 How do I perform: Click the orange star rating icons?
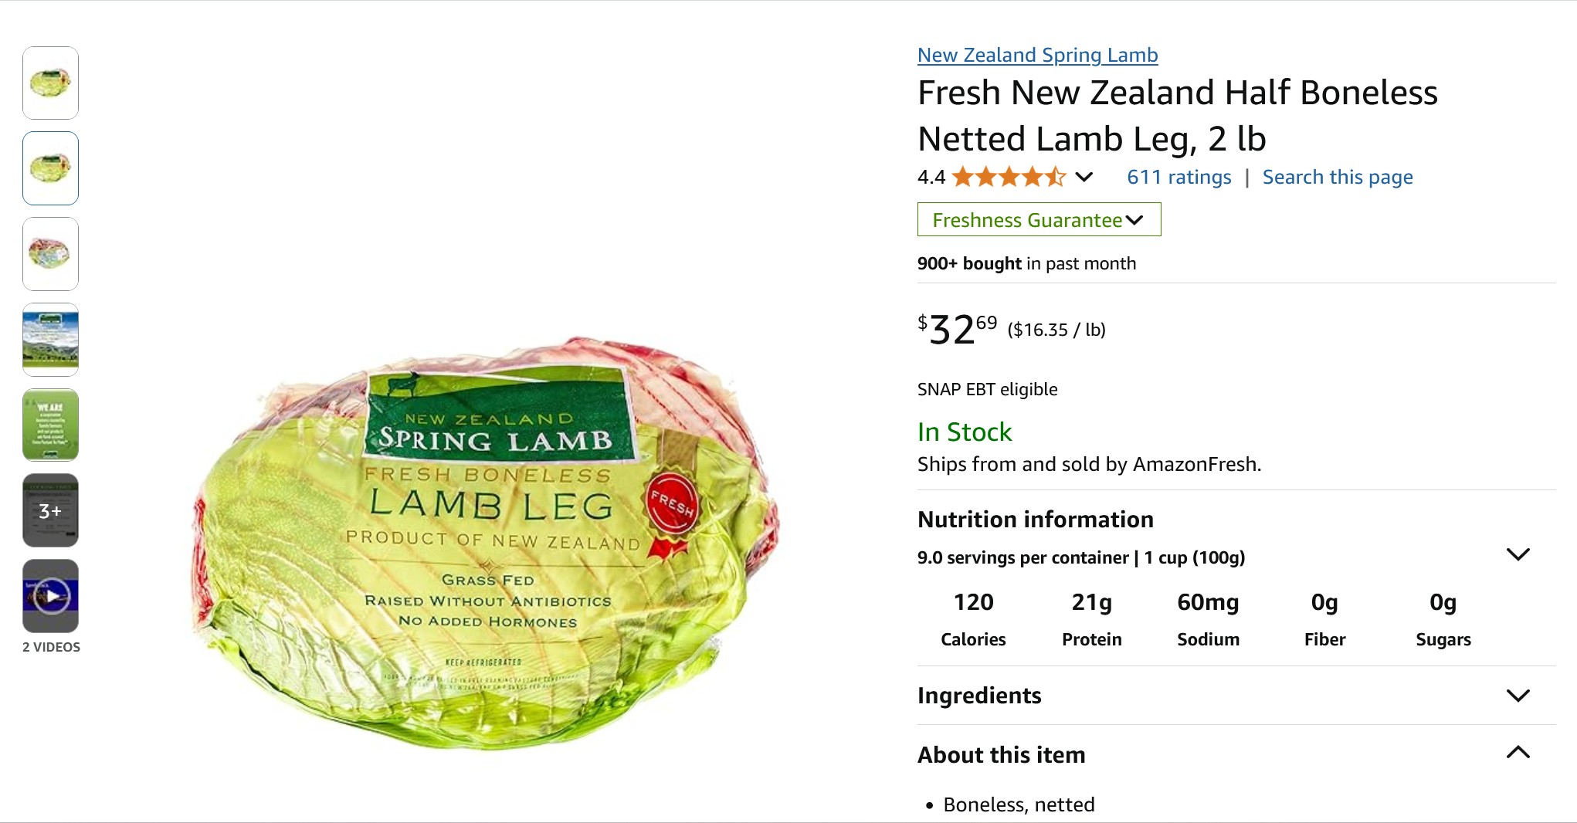tap(1009, 178)
